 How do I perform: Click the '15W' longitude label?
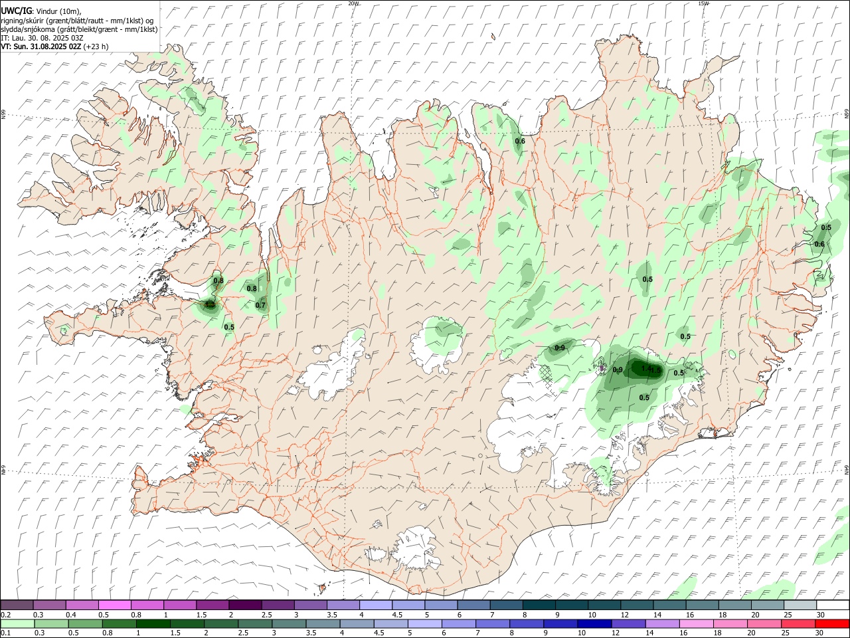[x=704, y=3]
